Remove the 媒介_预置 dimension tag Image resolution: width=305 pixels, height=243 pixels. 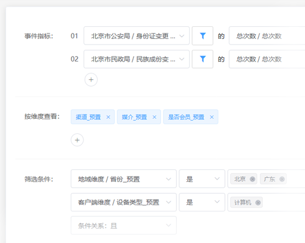coord(154,117)
